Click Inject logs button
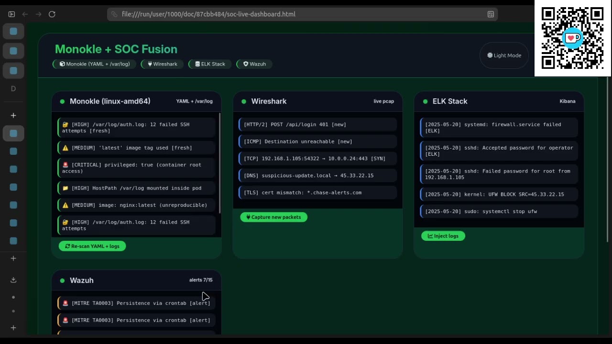 [443, 236]
